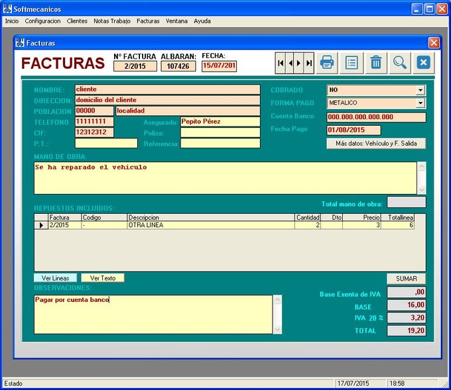Click the Ver Texto button
451x390 pixels.
[x=103, y=278]
